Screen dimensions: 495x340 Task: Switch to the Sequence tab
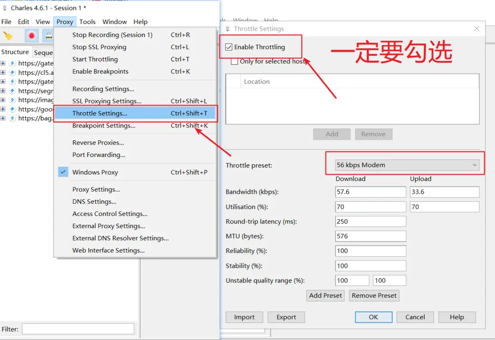tap(43, 52)
